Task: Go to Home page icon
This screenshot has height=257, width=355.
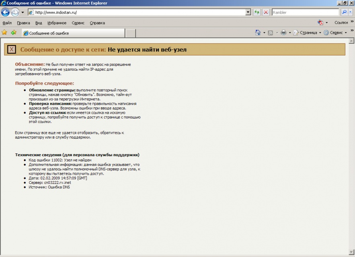Action: [x=258, y=33]
